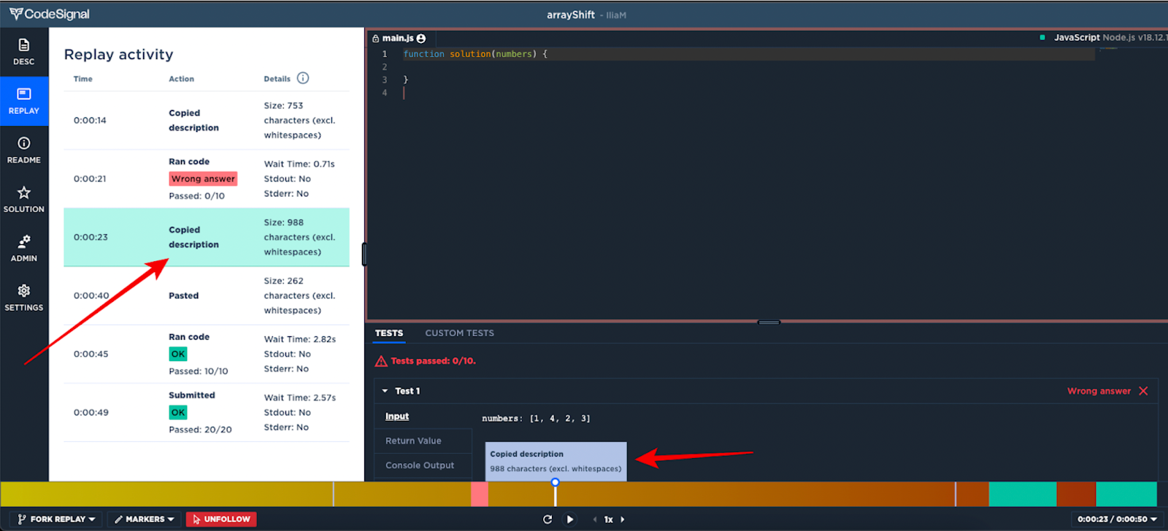Click the replay restart icon
The image size is (1168, 531).
[x=547, y=519]
